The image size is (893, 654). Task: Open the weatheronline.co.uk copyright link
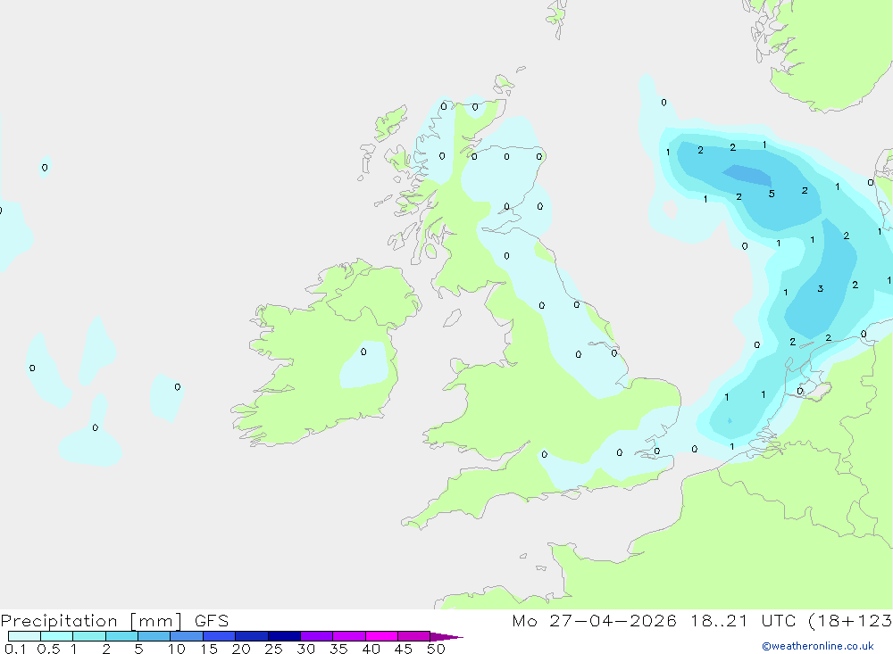pyautogui.click(x=818, y=646)
